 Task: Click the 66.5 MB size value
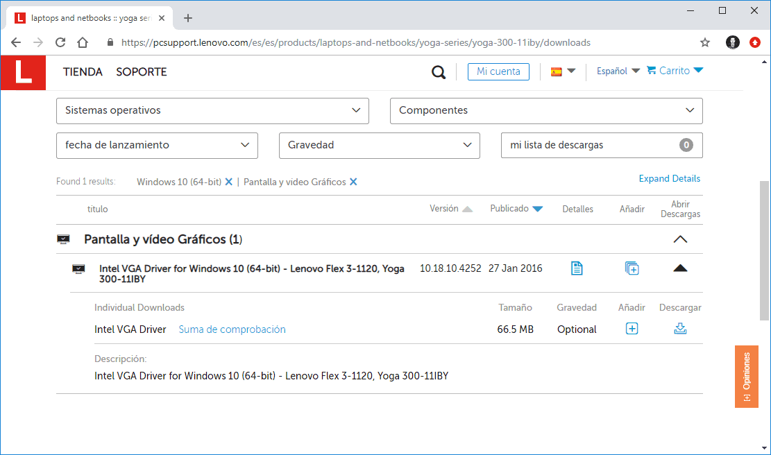coord(516,329)
